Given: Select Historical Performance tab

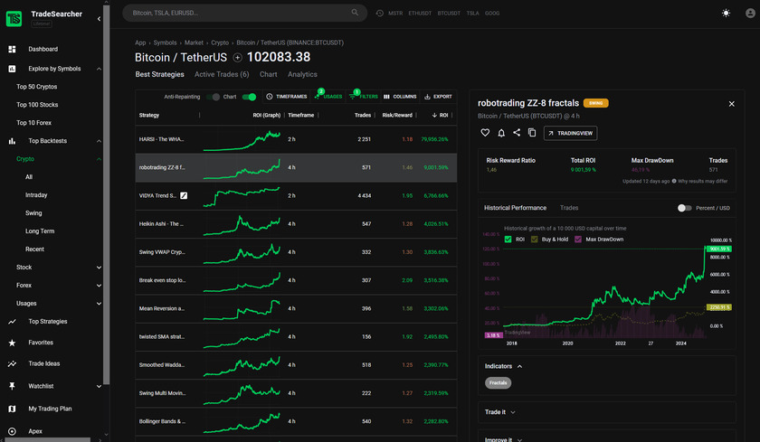Looking at the screenshot, I should click(515, 208).
